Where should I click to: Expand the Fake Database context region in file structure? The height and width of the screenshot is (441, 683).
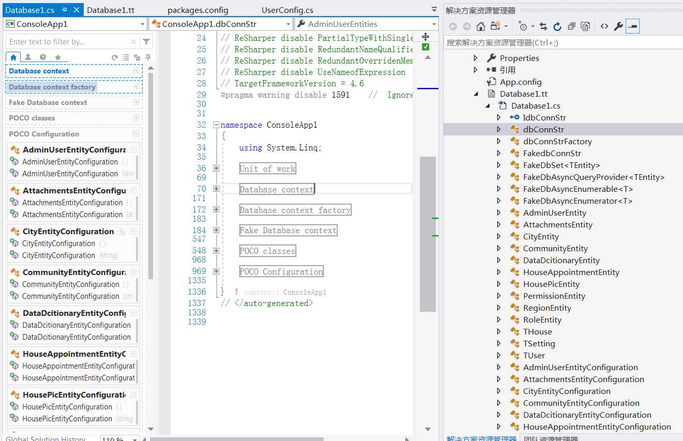click(136, 102)
